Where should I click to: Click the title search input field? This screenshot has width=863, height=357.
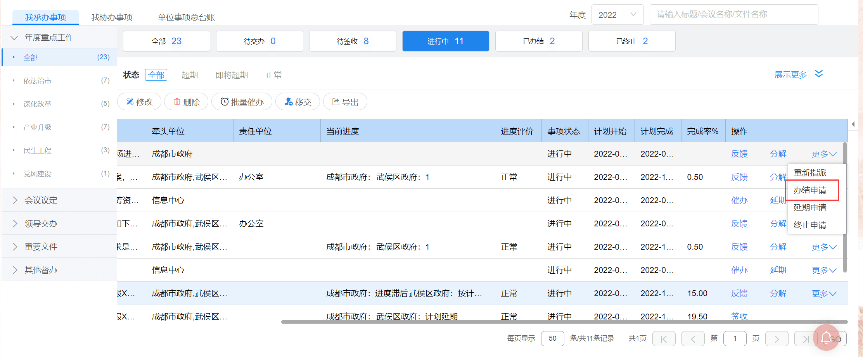point(734,15)
